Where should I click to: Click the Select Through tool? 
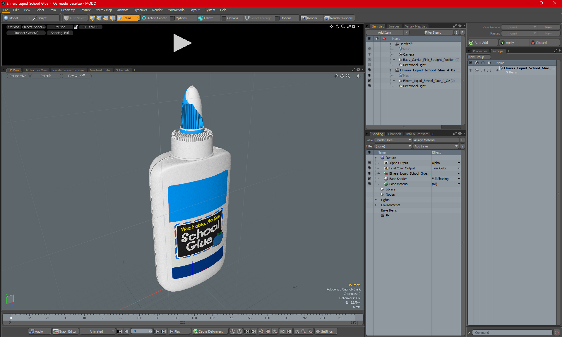pyautogui.click(x=258, y=18)
